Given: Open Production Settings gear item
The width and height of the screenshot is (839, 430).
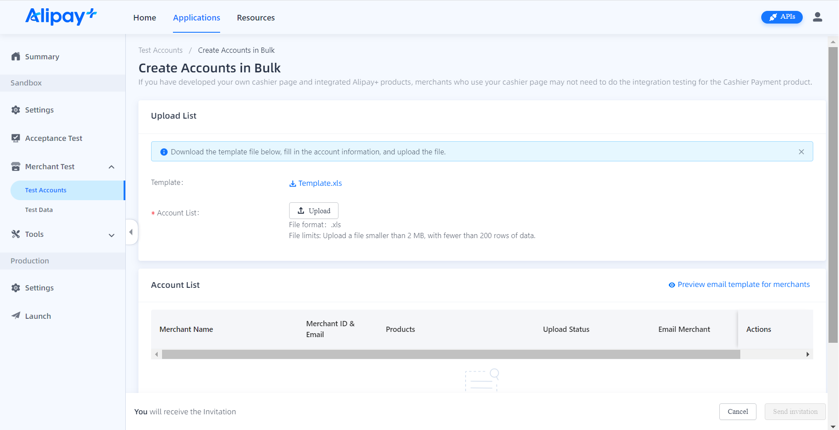Looking at the screenshot, I should pyautogui.click(x=39, y=288).
